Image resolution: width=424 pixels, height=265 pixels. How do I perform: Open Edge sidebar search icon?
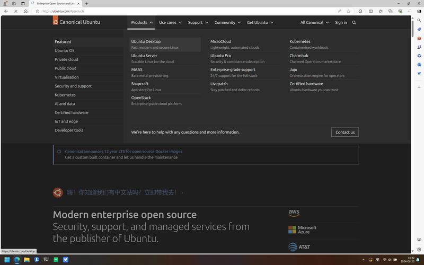pos(419,20)
